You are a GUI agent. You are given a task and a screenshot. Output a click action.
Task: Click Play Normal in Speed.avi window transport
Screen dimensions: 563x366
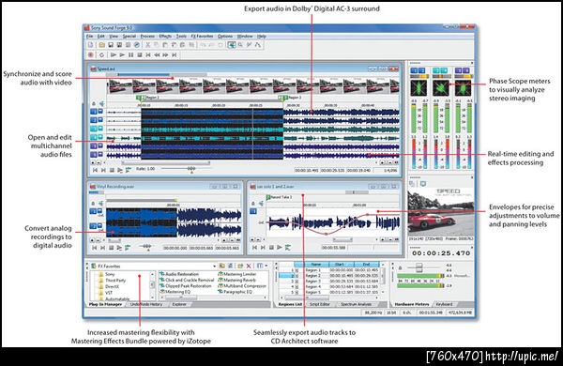[120, 170]
